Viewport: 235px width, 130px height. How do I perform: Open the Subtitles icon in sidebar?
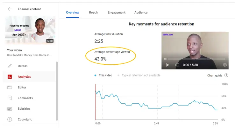[10, 109]
